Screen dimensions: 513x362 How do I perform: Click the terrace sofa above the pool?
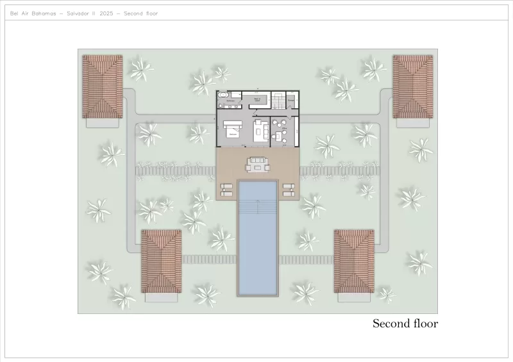tap(258, 163)
